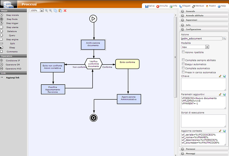Click the zoom in magnifier icon
The height and width of the screenshot is (156, 229).
click(x=51, y=11)
